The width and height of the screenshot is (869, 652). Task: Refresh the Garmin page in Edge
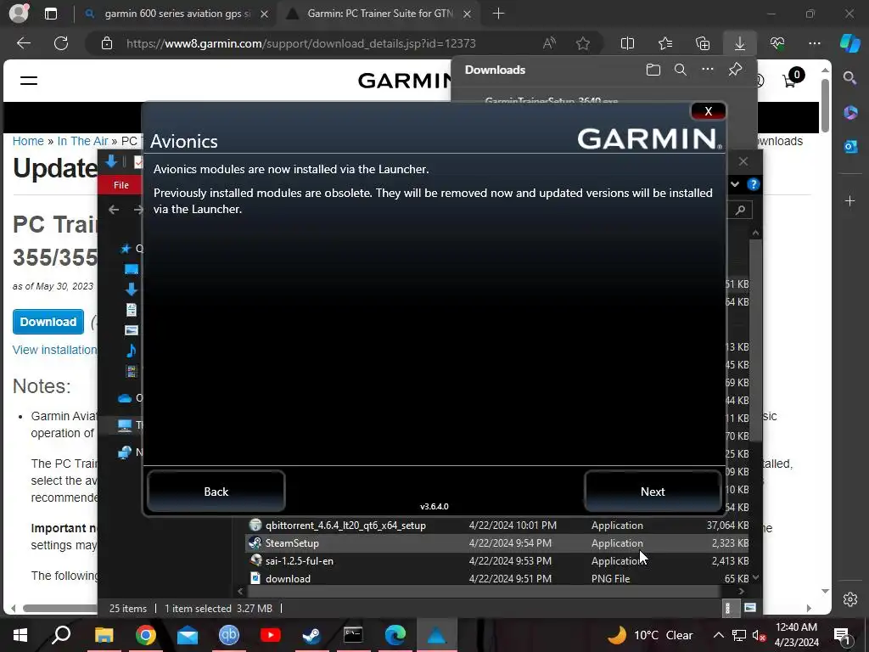coord(61,43)
